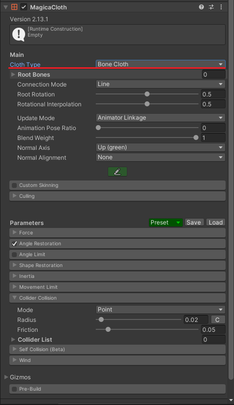The height and width of the screenshot is (405, 234).
Task: Expand the Gizmos foldout
Action: [6, 377]
